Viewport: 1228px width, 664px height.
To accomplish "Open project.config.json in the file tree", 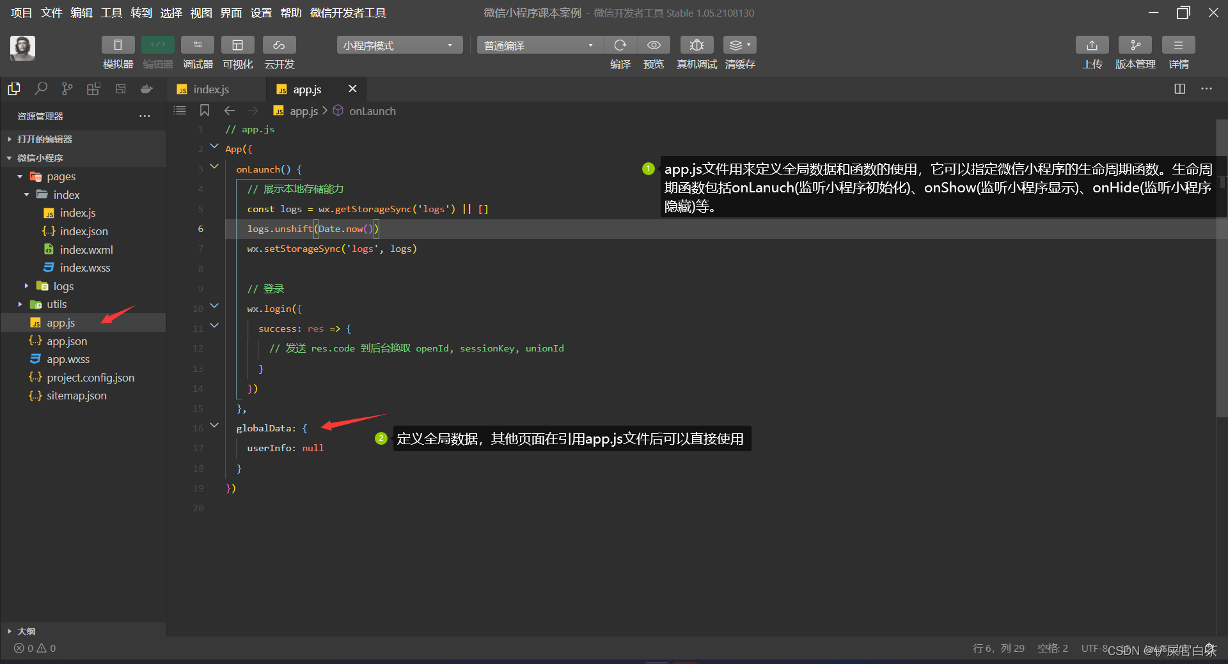I will 83,378.
